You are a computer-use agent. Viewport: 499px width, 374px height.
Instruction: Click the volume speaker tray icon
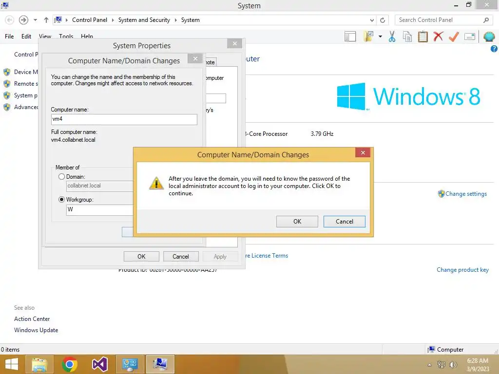tap(453, 365)
